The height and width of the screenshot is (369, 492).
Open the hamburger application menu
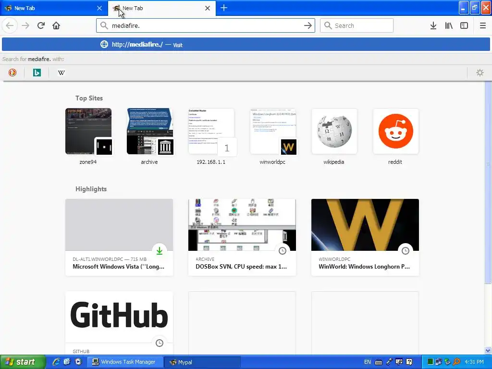(x=483, y=25)
